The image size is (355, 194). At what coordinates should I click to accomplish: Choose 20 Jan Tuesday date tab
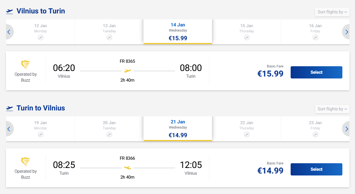109,129
